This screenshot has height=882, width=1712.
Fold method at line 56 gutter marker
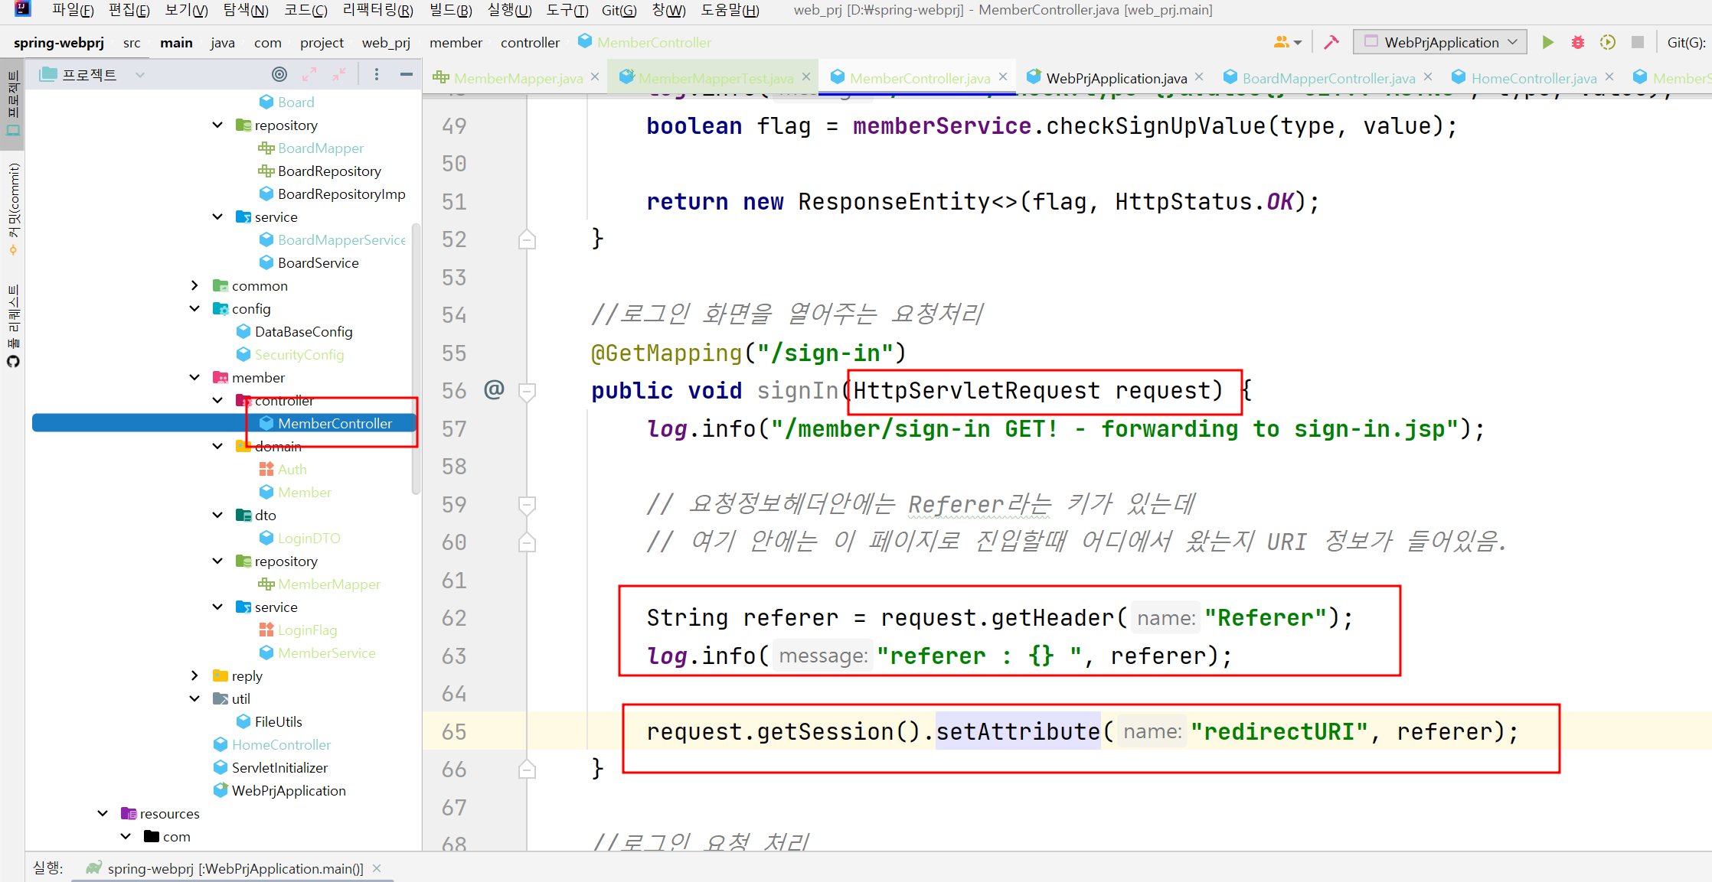pyautogui.click(x=527, y=392)
